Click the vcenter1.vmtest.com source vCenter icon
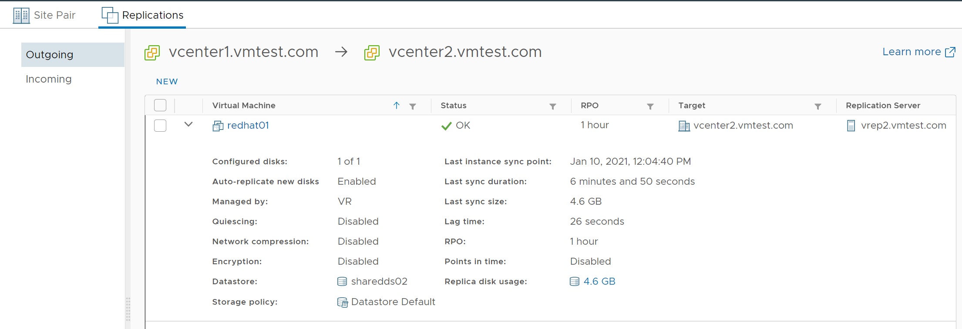This screenshot has width=962, height=329. [152, 53]
